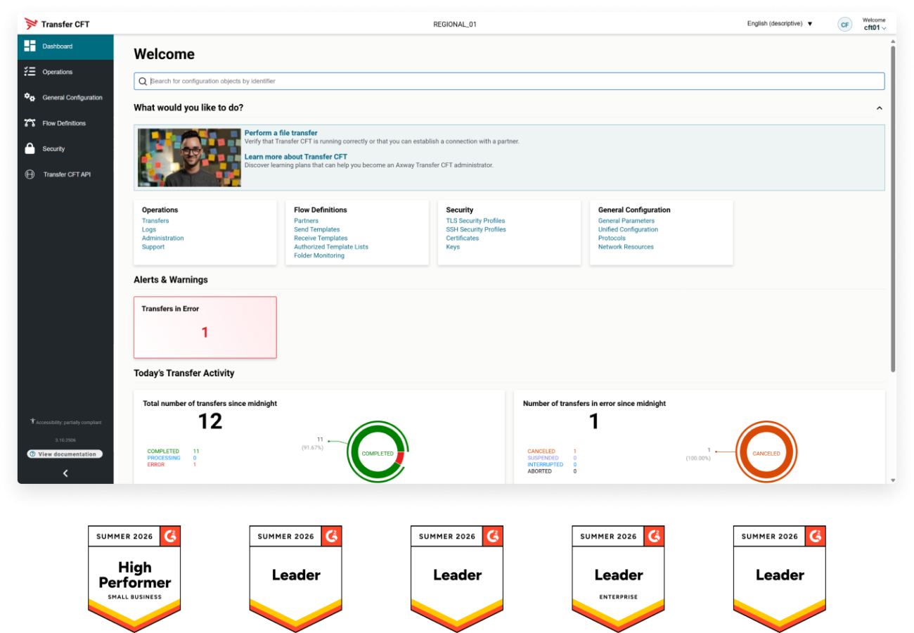Open the English (descriptive) language dropdown
This screenshot has height=633, width=914.
[780, 24]
